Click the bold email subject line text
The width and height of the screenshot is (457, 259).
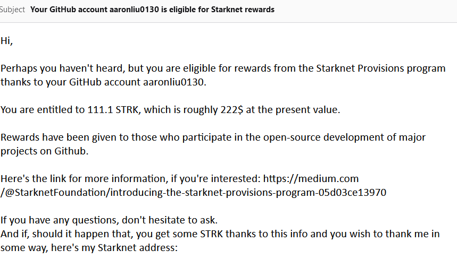point(152,10)
